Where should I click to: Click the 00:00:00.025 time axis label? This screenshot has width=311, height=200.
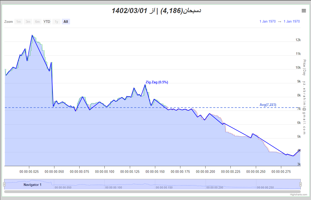tap(29, 172)
